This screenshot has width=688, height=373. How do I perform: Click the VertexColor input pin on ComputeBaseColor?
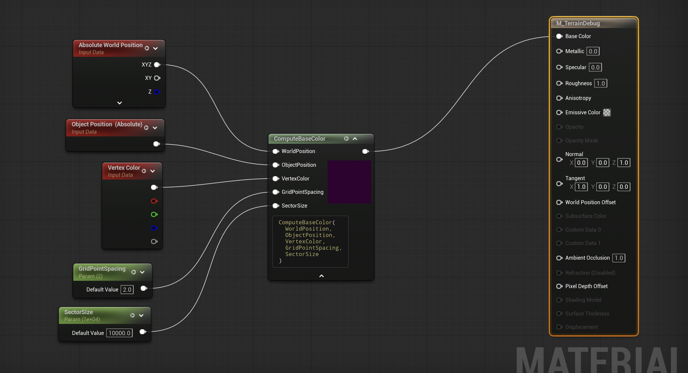click(276, 179)
